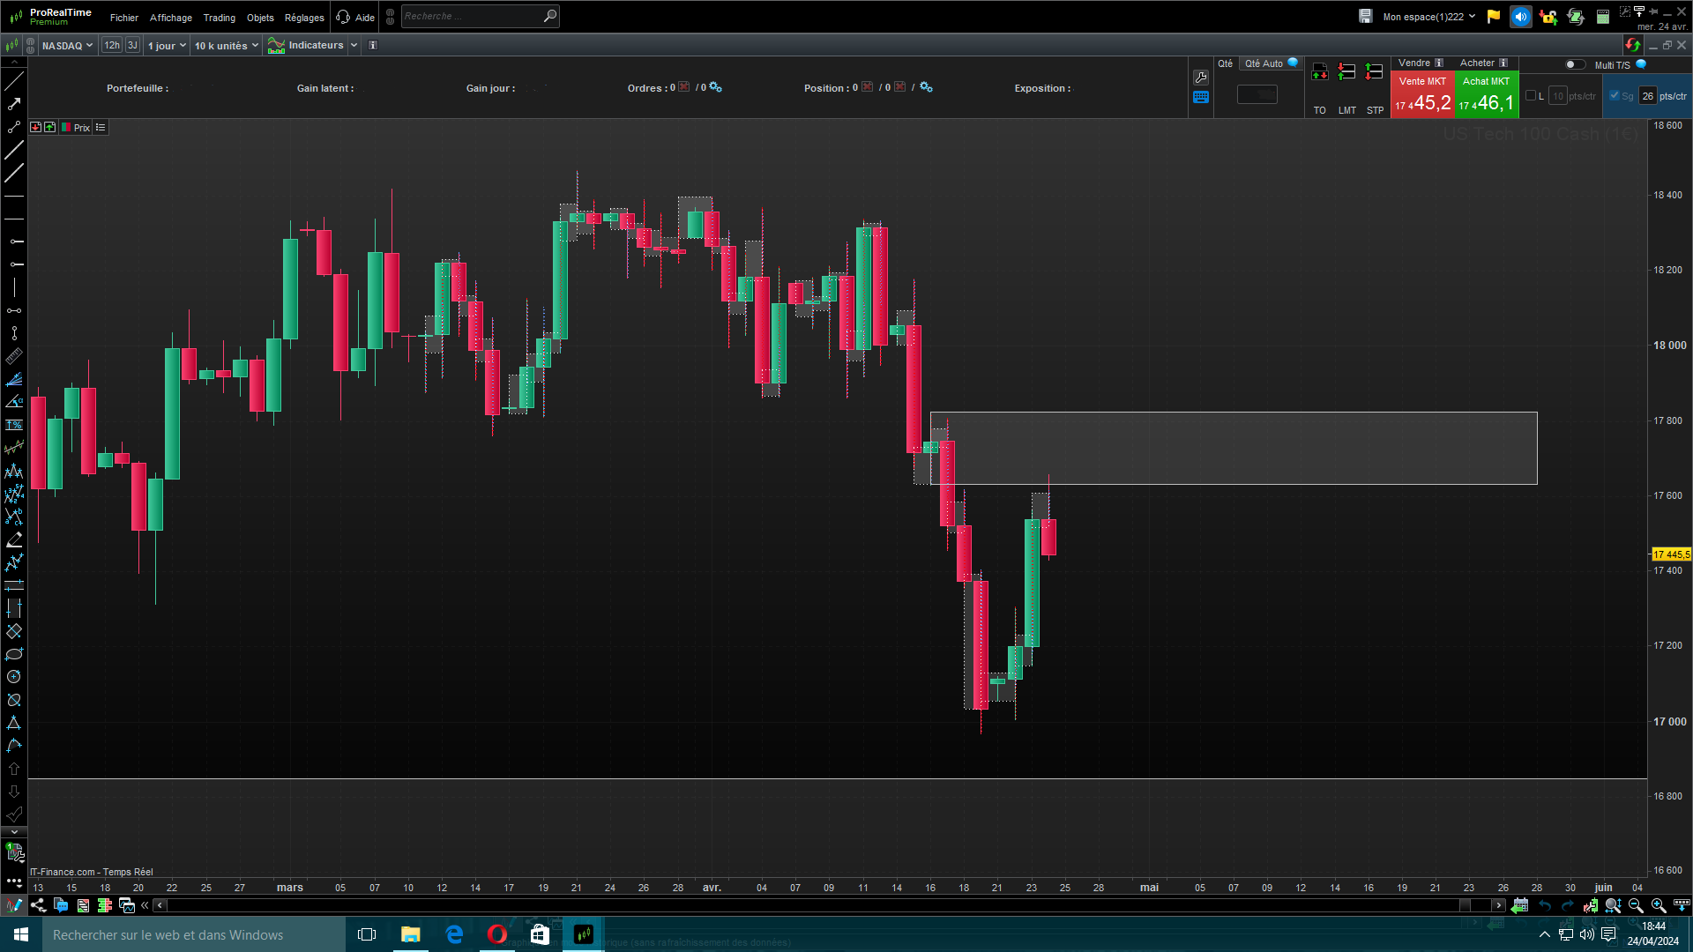Open the Trading menu
The image size is (1693, 952).
tap(219, 18)
